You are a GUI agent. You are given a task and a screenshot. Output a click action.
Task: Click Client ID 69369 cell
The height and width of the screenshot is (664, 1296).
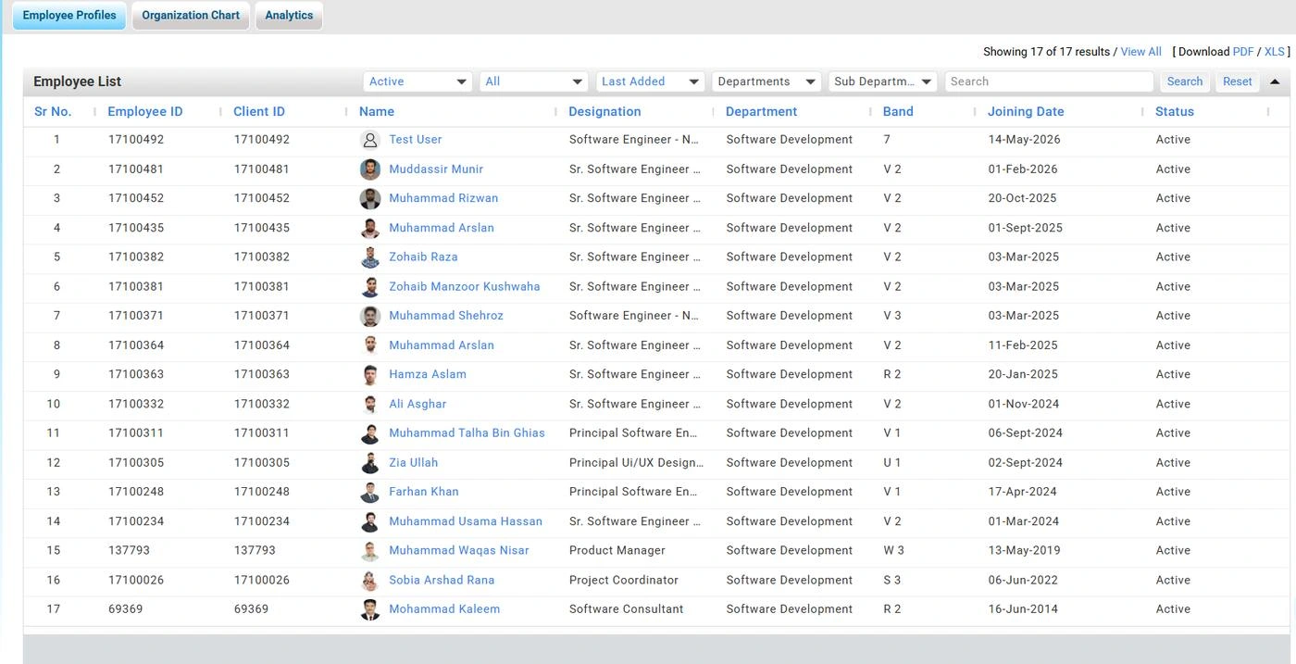coord(251,609)
